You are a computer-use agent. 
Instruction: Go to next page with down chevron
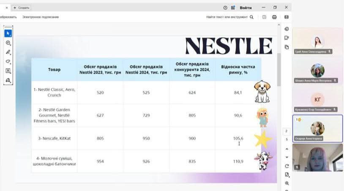click(x=287, y=157)
